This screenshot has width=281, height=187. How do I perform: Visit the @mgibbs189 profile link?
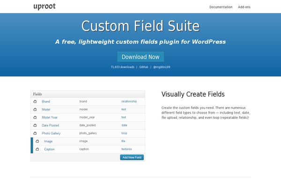tap(162, 67)
